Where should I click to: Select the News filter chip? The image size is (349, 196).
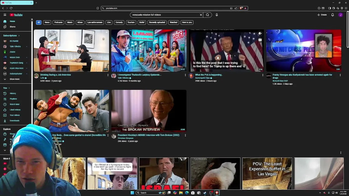[47, 22]
